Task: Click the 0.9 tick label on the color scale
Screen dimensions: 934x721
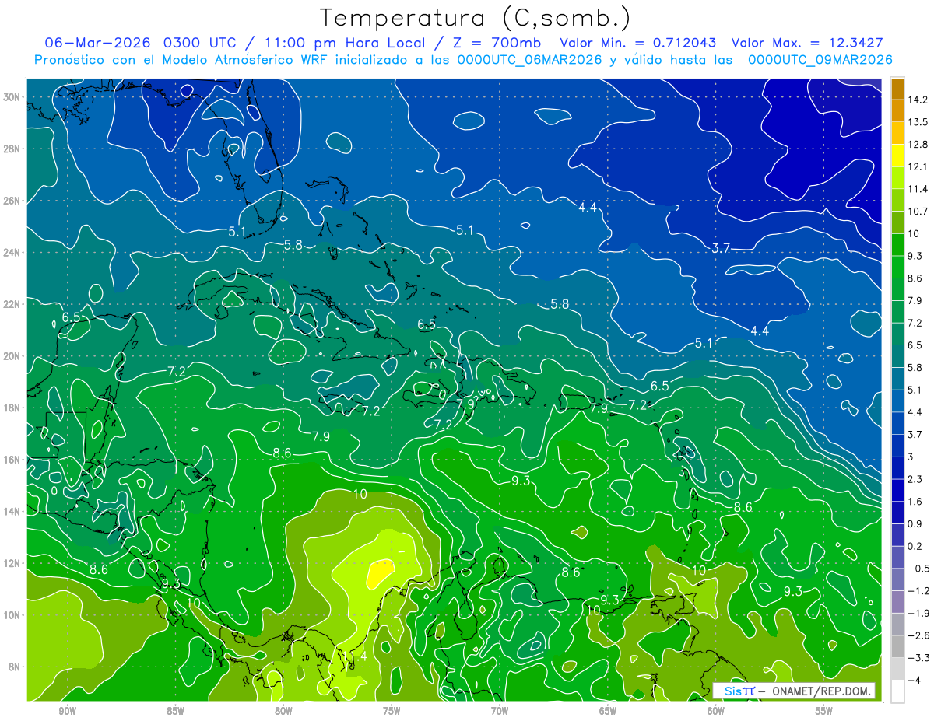Action: (x=916, y=523)
